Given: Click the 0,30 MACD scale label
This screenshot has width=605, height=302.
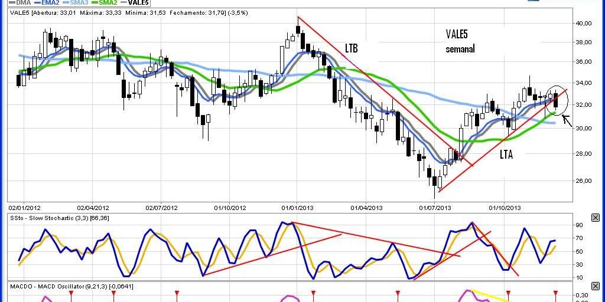Looking at the screenshot, I should [x=582, y=296].
